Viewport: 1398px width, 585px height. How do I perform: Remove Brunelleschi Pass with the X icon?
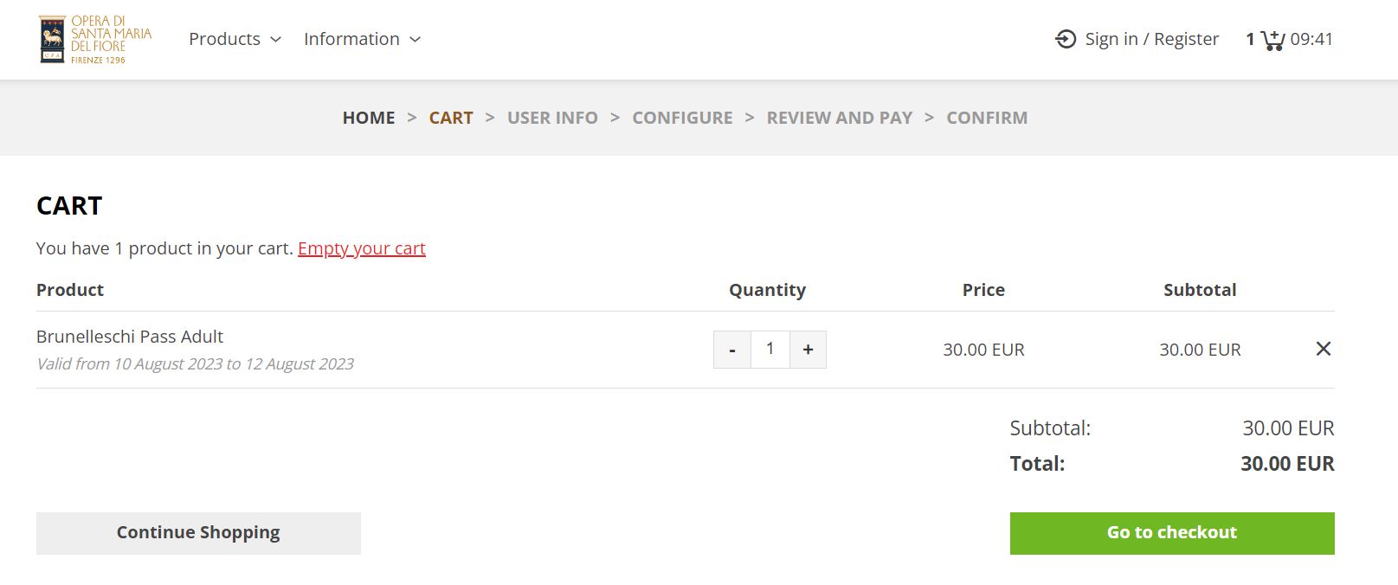[x=1323, y=349]
